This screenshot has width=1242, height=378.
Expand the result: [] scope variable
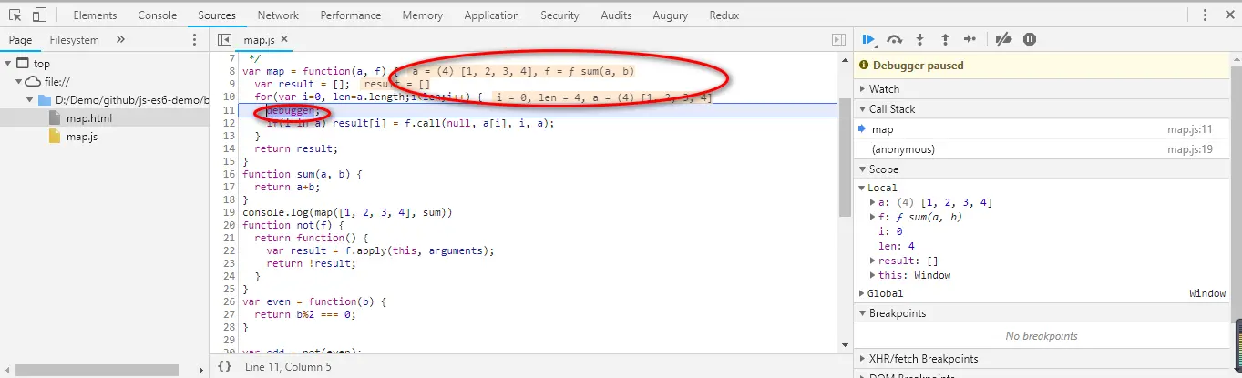(873, 261)
